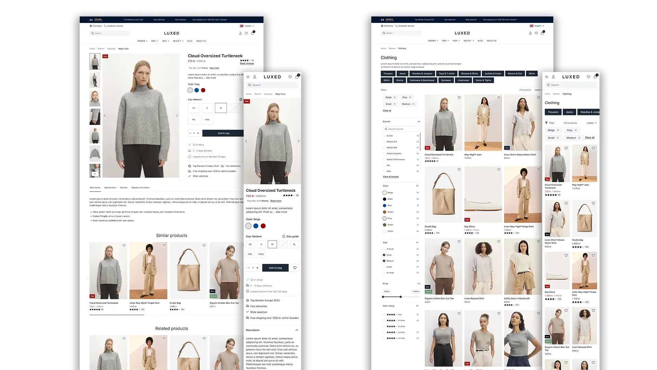This screenshot has height=370, width=657.
Task: Open shopping bag icon in left desktop header
Action: point(253,33)
